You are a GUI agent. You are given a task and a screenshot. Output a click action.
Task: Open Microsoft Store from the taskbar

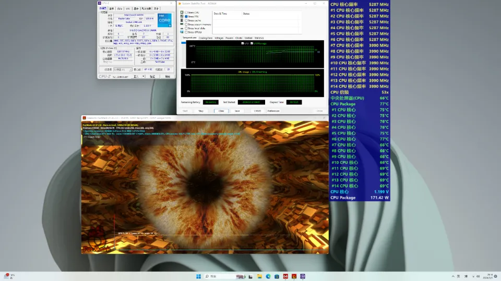coord(277,276)
